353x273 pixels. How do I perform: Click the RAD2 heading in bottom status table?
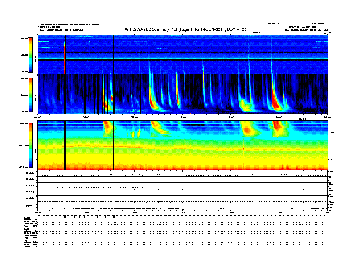(x=27, y=218)
